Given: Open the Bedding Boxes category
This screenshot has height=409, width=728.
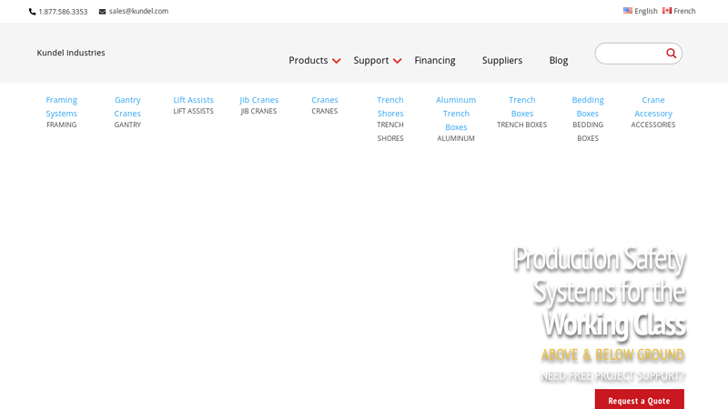Looking at the screenshot, I should [x=588, y=106].
